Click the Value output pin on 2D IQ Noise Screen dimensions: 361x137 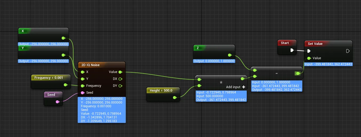pyautogui.click(x=120, y=72)
